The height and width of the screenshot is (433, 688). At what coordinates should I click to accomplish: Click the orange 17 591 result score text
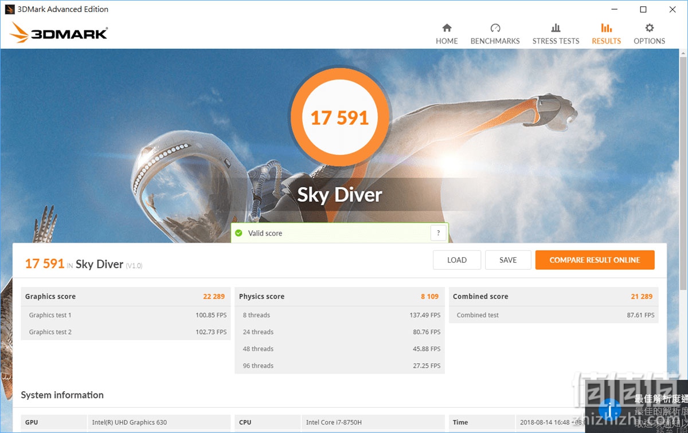(44, 263)
